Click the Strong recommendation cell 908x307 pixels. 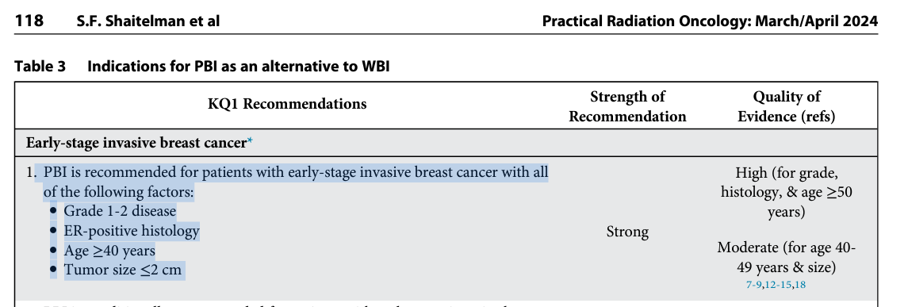click(x=627, y=232)
